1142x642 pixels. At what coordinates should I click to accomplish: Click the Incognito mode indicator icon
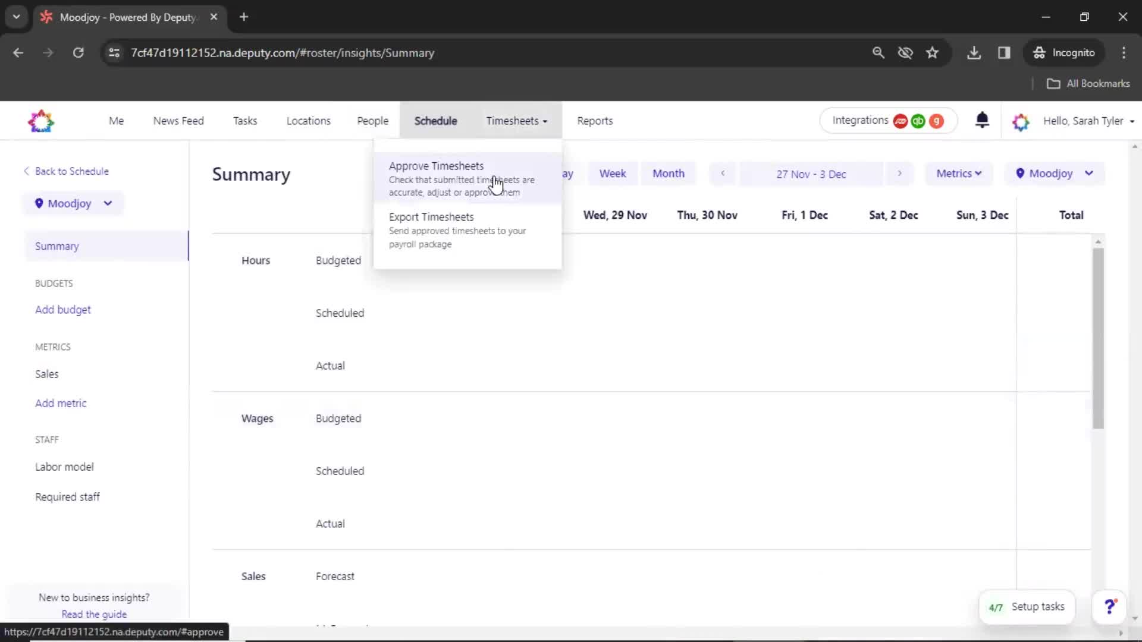1039,52
